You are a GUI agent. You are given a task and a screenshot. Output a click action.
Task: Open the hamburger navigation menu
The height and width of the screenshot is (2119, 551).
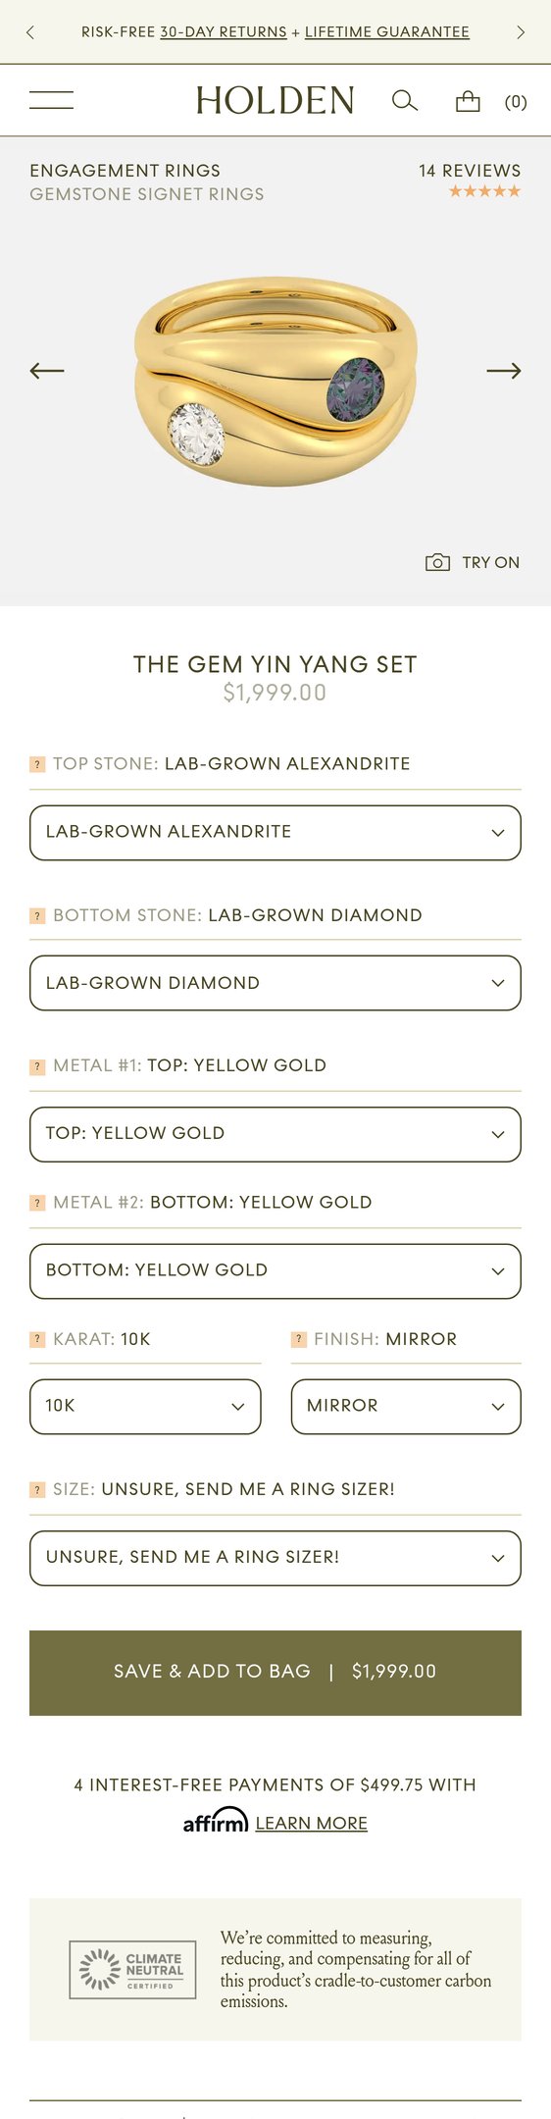(x=51, y=100)
